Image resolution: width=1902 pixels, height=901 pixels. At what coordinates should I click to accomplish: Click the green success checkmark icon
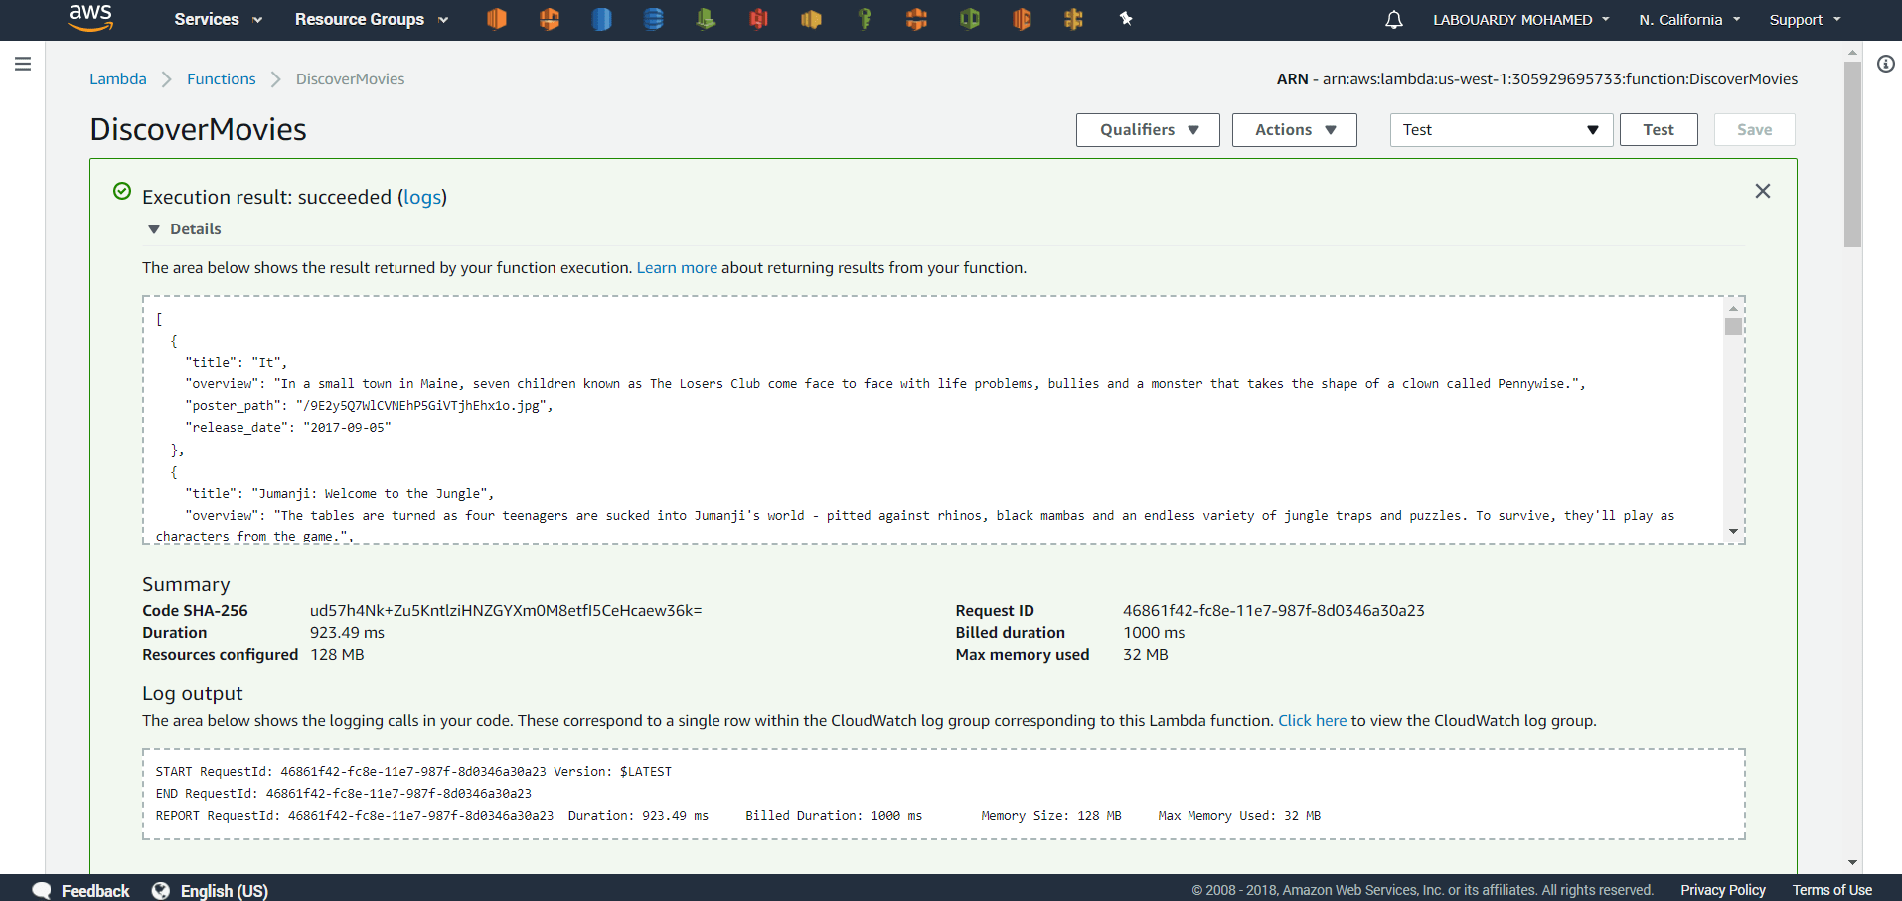[x=122, y=191]
